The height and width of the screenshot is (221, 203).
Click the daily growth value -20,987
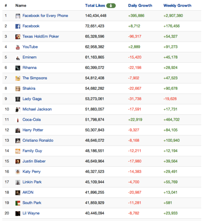click(134, 192)
